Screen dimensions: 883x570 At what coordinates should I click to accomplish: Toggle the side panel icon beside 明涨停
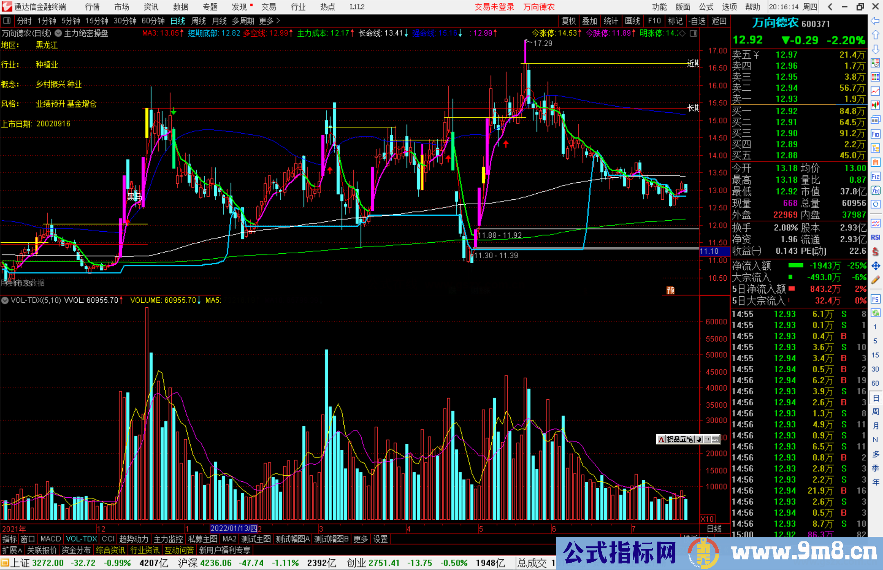[694, 33]
